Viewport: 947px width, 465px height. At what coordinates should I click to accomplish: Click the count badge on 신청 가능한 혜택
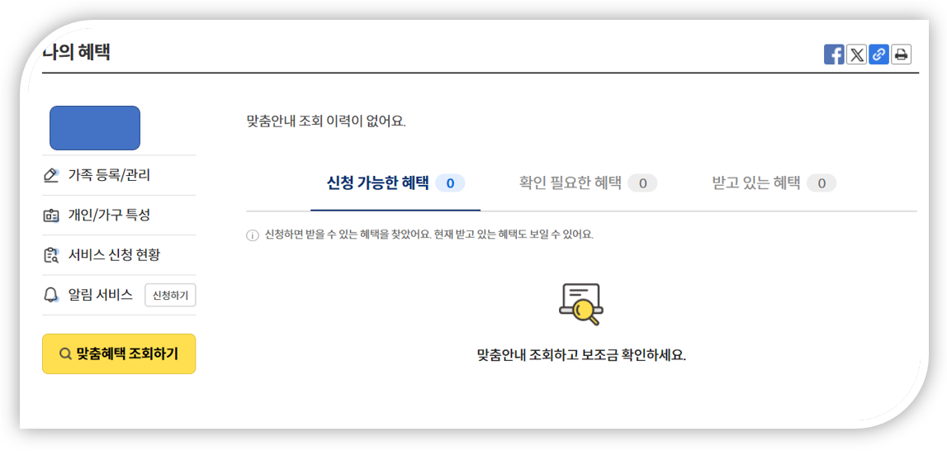(450, 183)
